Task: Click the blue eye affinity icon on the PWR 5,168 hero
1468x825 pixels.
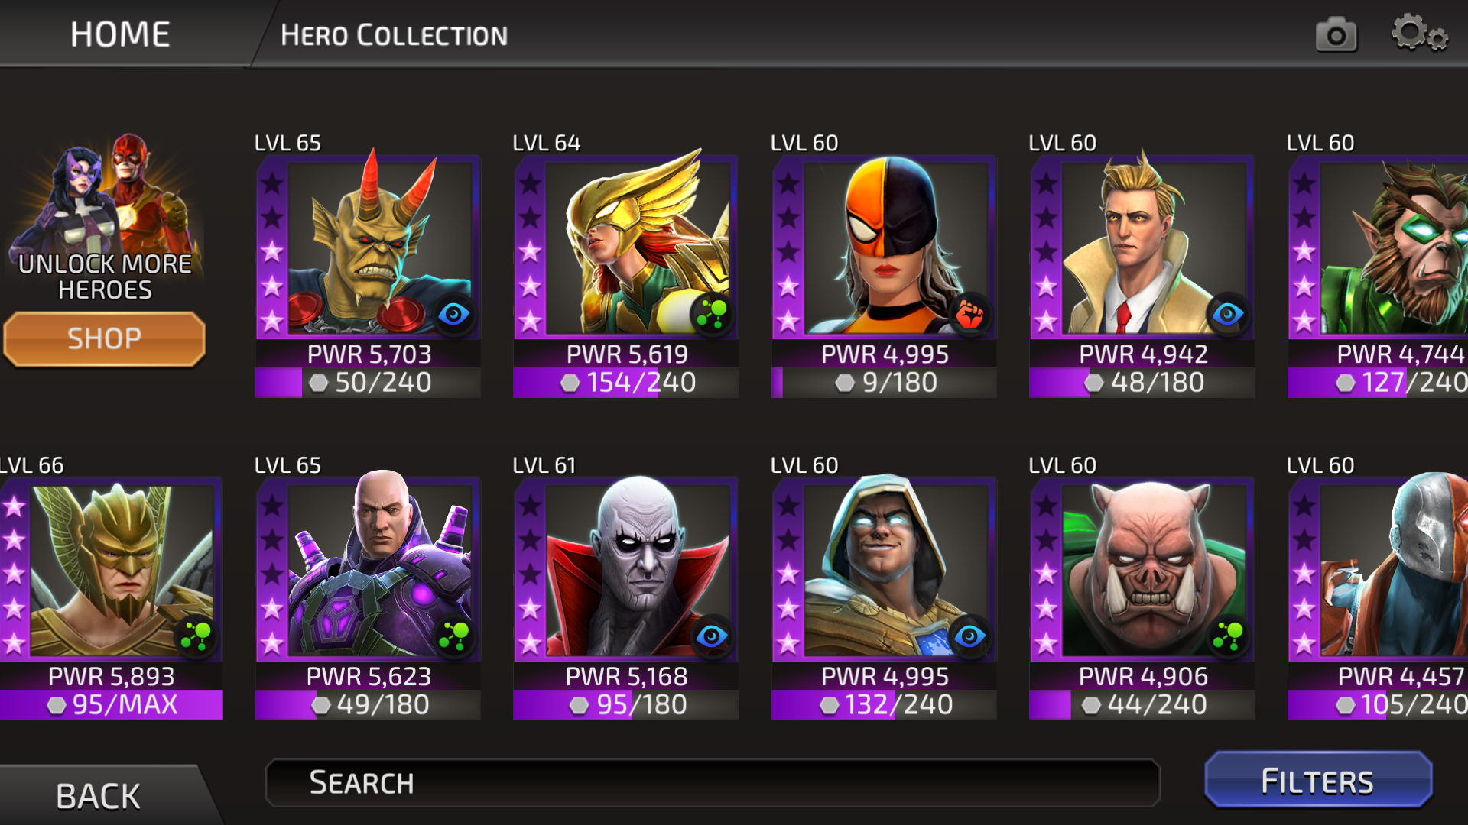Action: coord(712,636)
